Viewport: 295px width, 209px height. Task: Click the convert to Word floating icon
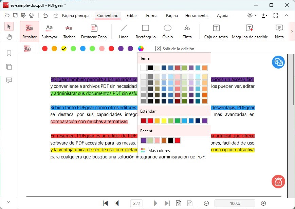tap(278, 62)
